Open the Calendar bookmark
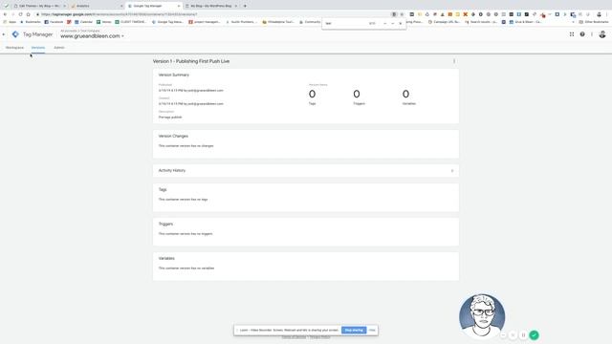 point(83,22)
